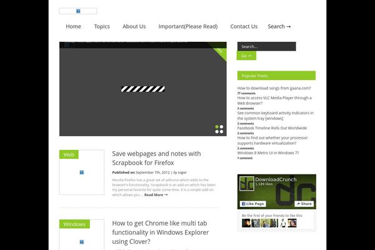Click the Search → menu link
Viewport: 375px width, 250px height.
click(279, 26)
